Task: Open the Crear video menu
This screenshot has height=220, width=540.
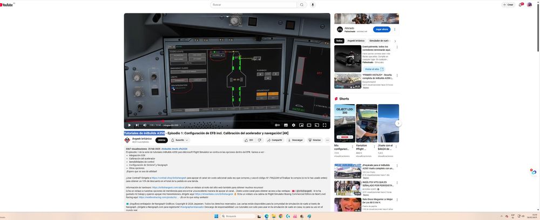Action: [508, 4]
